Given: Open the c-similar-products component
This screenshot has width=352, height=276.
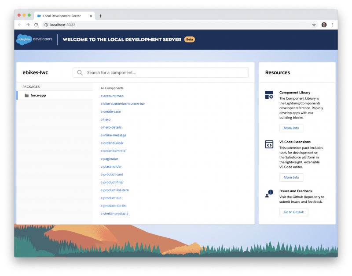Looking at the screenshot, I should [114, 214].
